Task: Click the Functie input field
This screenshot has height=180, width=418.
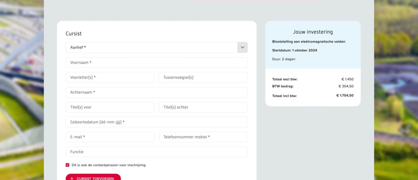Action: (156, 152)
